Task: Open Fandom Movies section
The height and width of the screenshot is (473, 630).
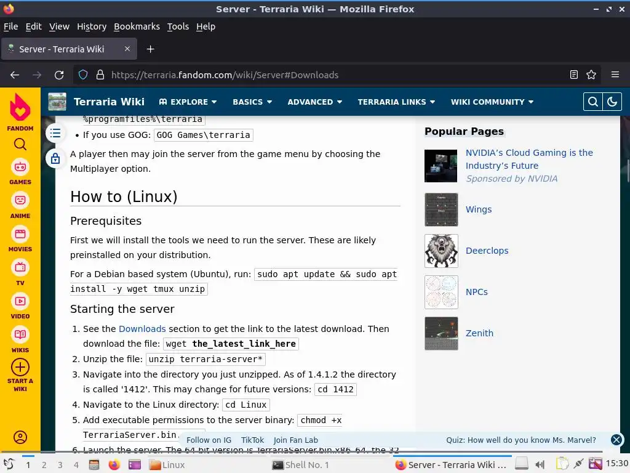Action: [x=20, y=240]
